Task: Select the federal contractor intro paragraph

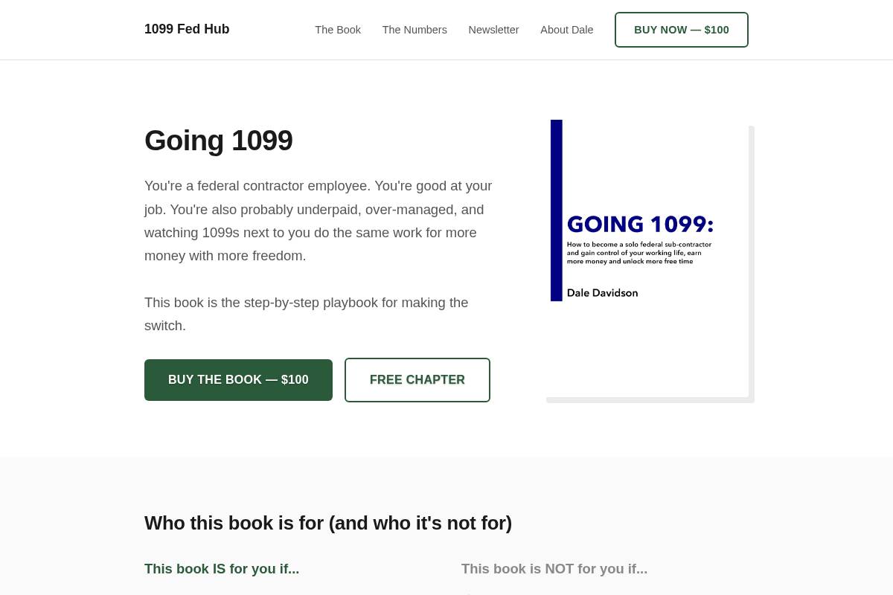Action: pos(318,220)
